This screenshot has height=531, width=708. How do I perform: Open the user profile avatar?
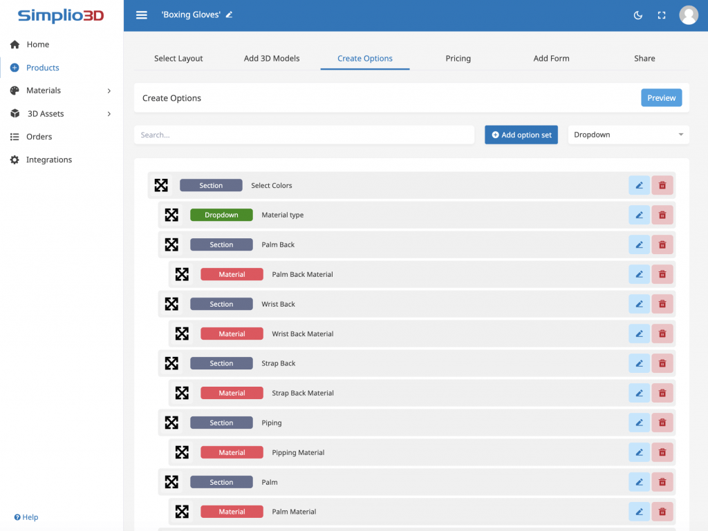coord(688,15)
